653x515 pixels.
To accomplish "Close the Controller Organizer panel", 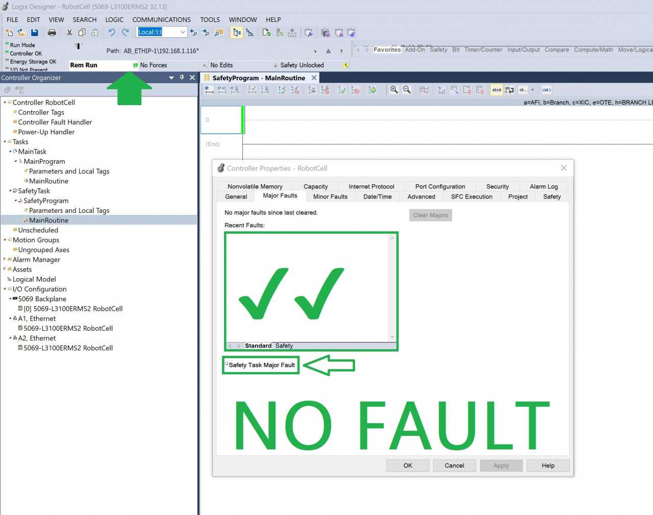I will click(192, 78).
